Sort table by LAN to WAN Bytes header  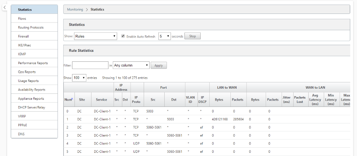[x=219, y=99]
